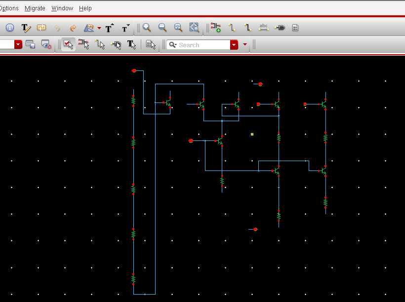Click the zoom out magnifier icon
This screenshot has height=302, width=405.
coord(162,28)
